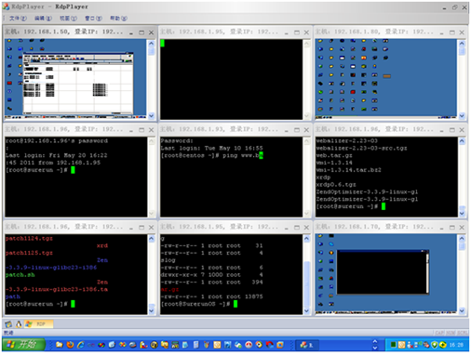The height and width of the screenshot is (355, 471).
Task: Click inside the 192.168.1.70 remote desktop thumbnail
Action: point(385,272)
